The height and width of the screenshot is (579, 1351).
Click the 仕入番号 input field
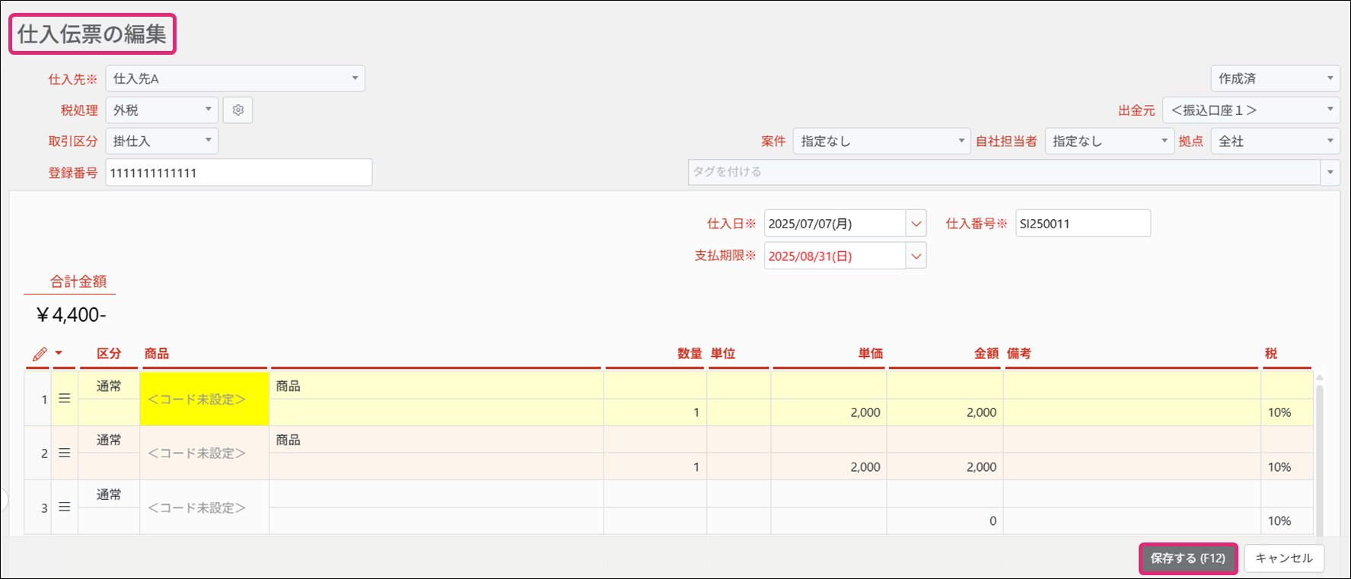click(x=1082, y=224)
